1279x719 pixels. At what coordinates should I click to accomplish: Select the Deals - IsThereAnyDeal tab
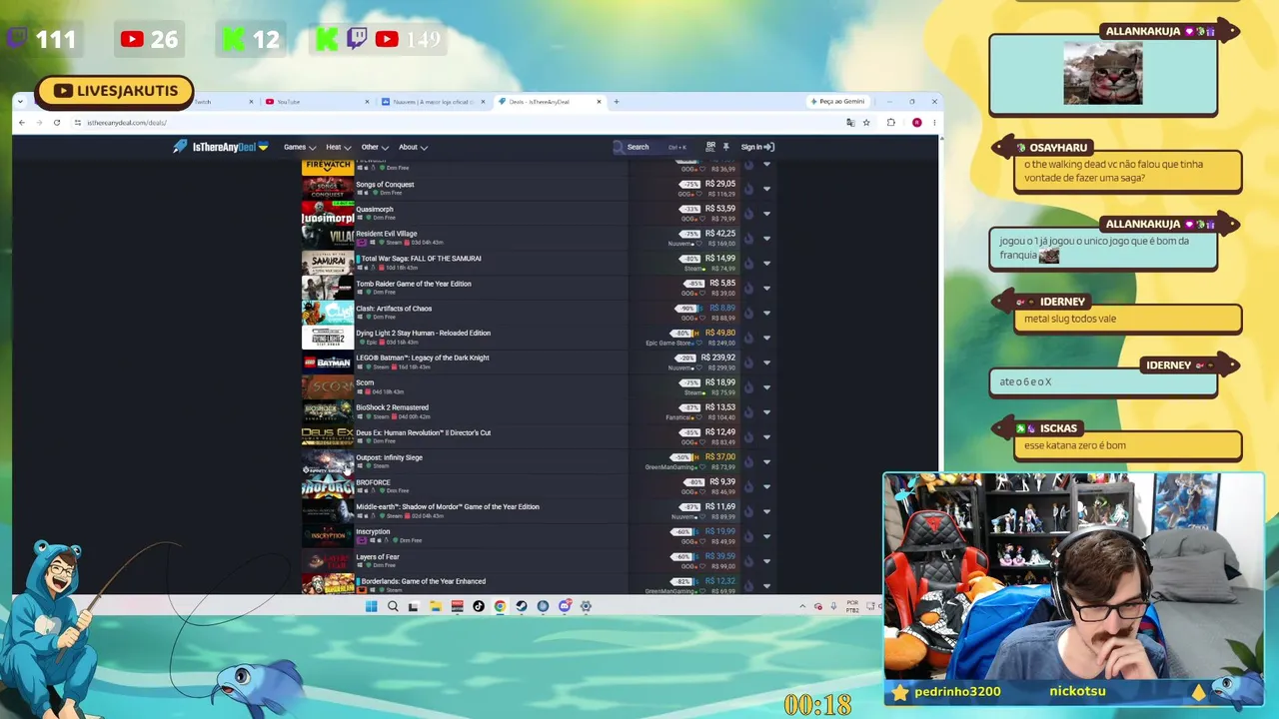pyautogui.click(x=550, y=102)
